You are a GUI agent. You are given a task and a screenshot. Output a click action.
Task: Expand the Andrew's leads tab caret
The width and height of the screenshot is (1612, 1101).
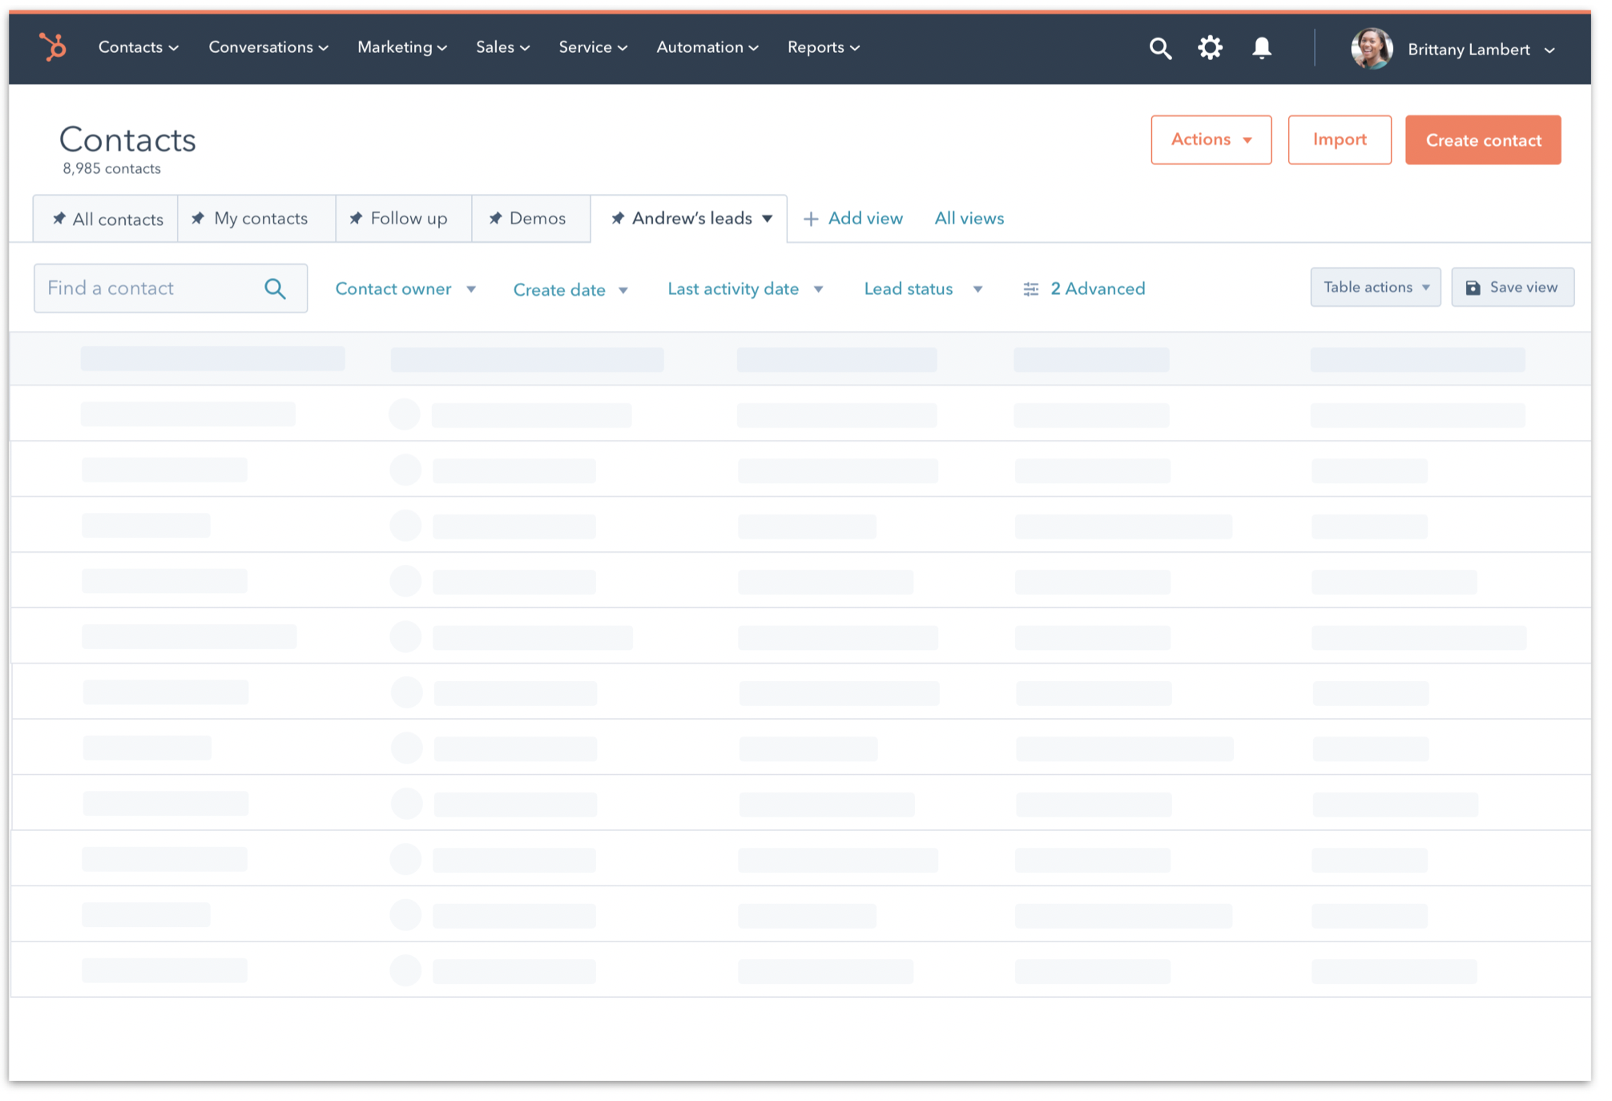pyautogui.click(x=768, y=219)
